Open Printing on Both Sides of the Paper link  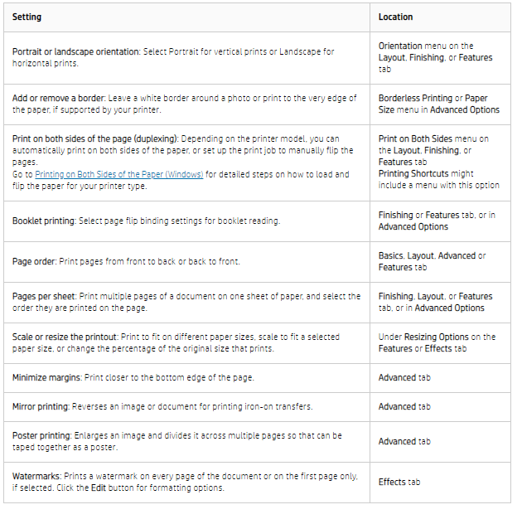point(118,174)
